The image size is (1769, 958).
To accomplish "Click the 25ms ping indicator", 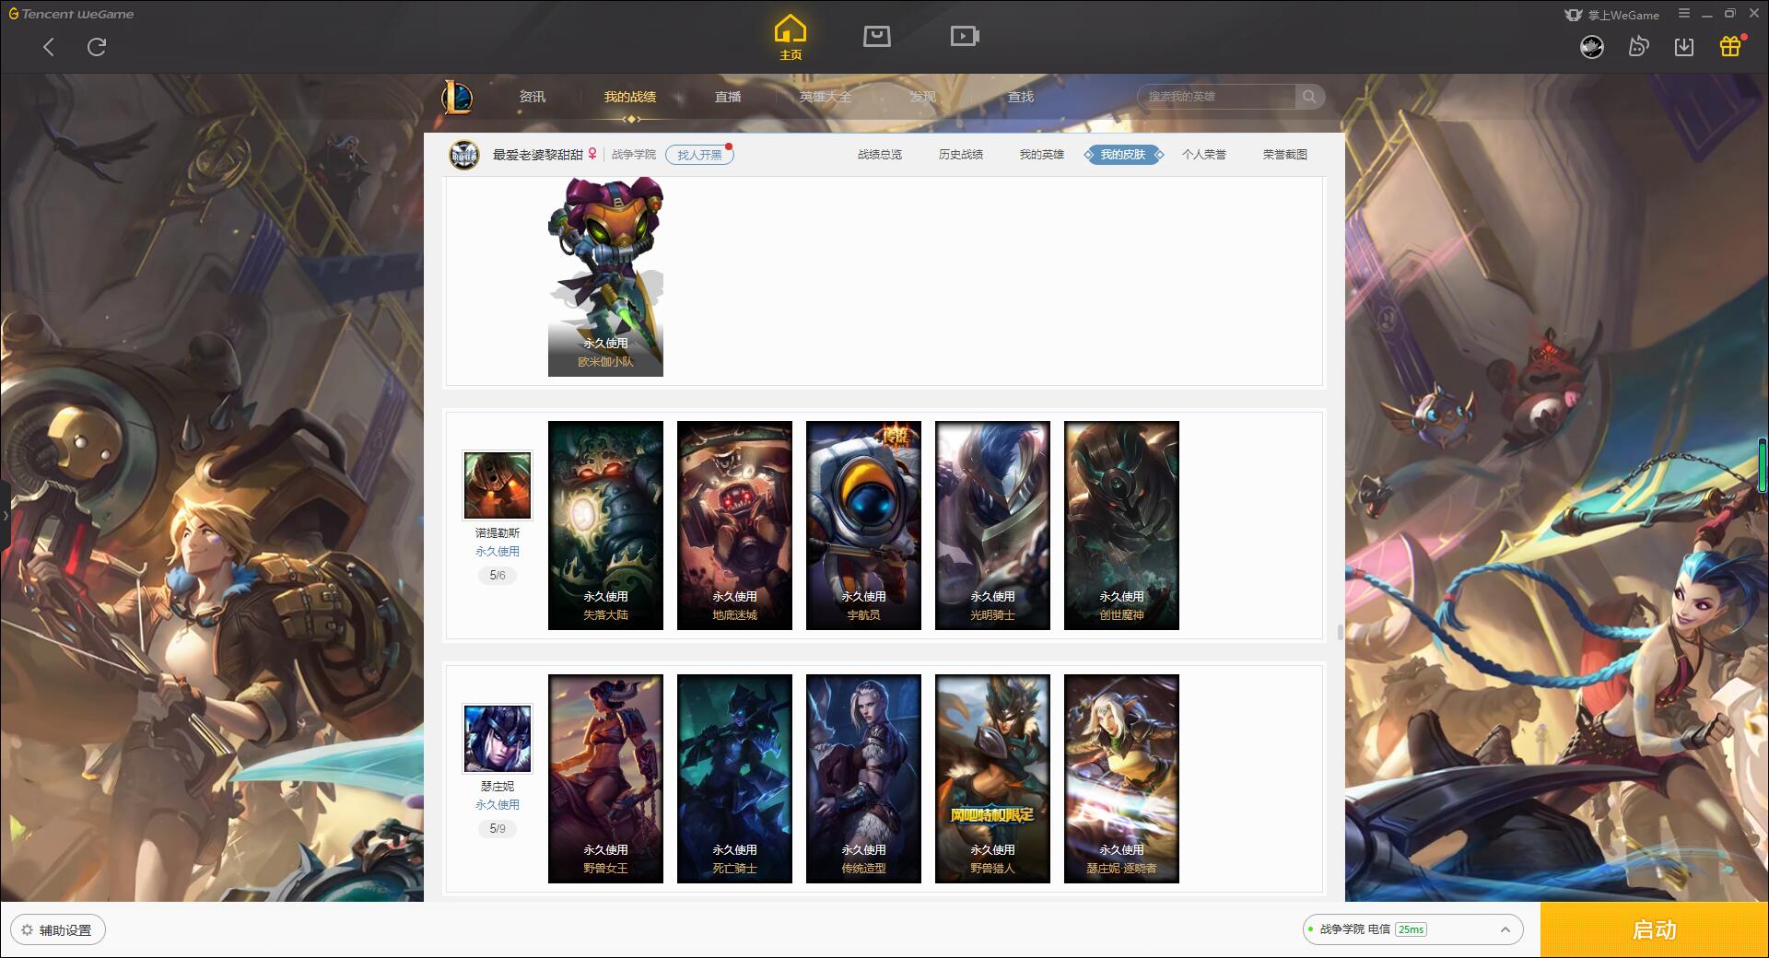I will 1411,929.
